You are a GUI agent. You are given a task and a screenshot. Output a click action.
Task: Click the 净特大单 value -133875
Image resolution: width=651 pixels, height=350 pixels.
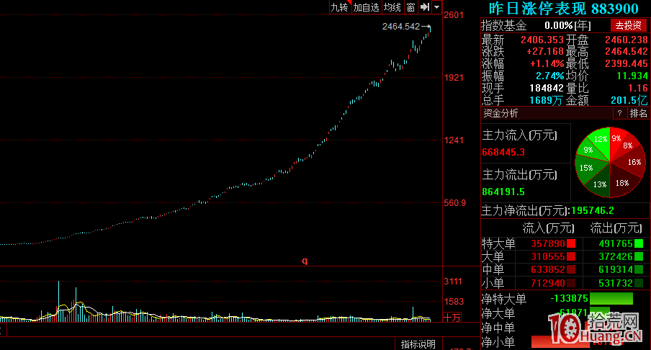(x=569, y=298)
